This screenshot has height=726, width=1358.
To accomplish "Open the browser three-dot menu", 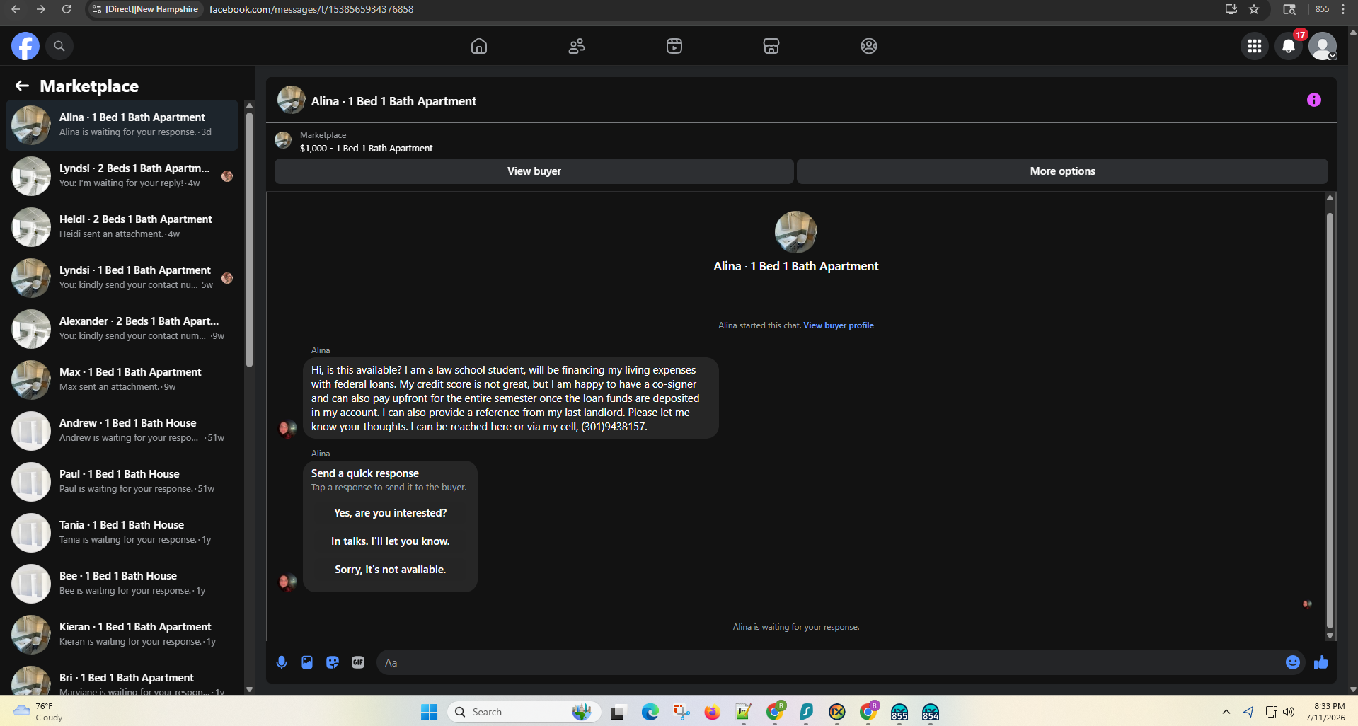I will click(x=1343, y=9).
